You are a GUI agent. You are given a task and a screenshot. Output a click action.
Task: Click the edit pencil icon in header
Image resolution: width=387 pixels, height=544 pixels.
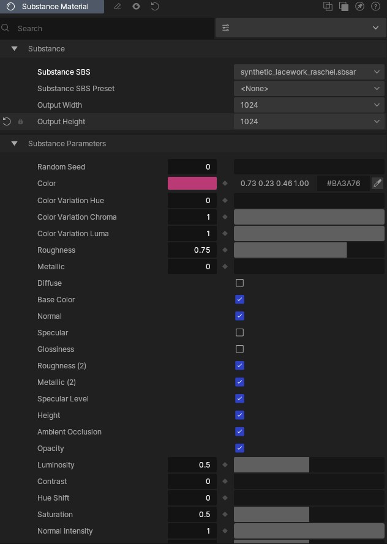(x=118, y=7)
